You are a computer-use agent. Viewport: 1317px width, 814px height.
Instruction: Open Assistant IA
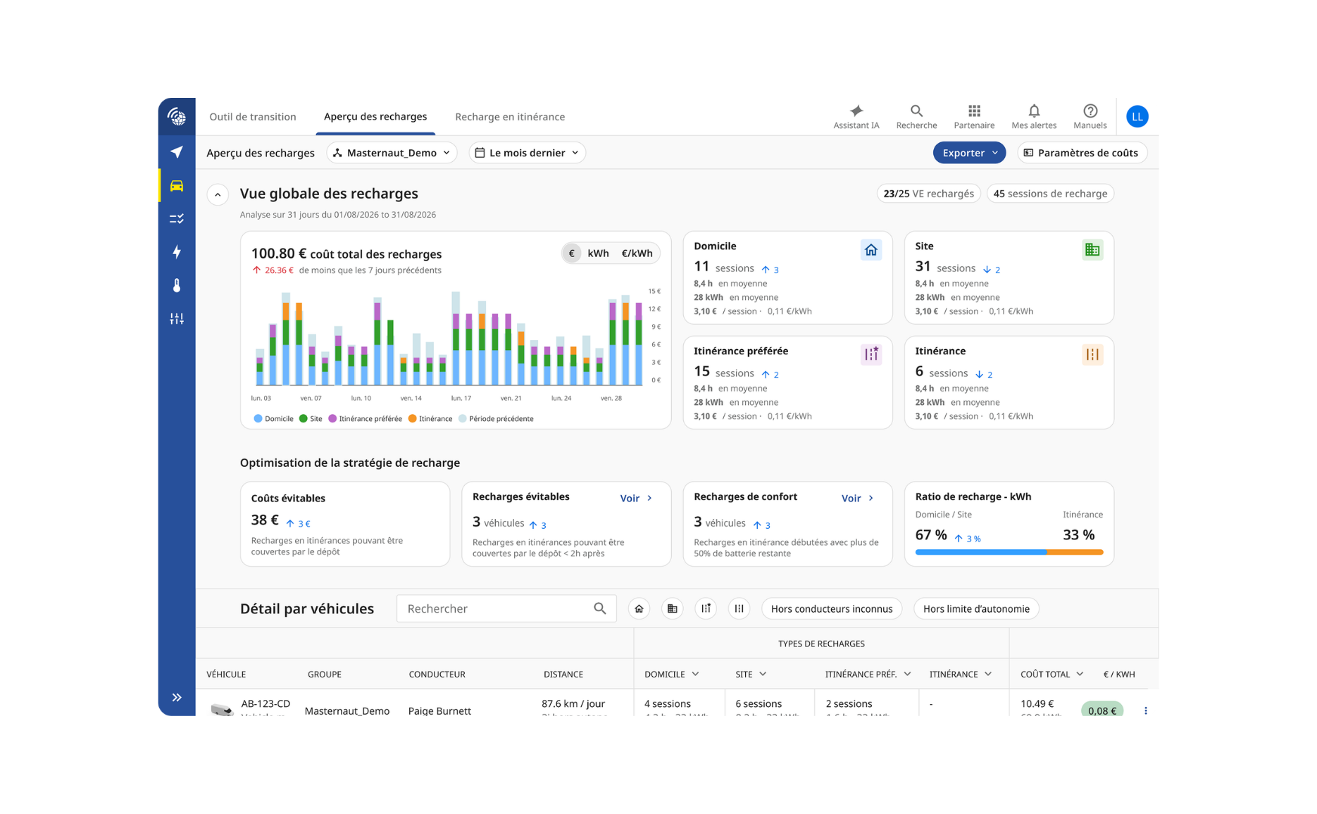point(856,117)
